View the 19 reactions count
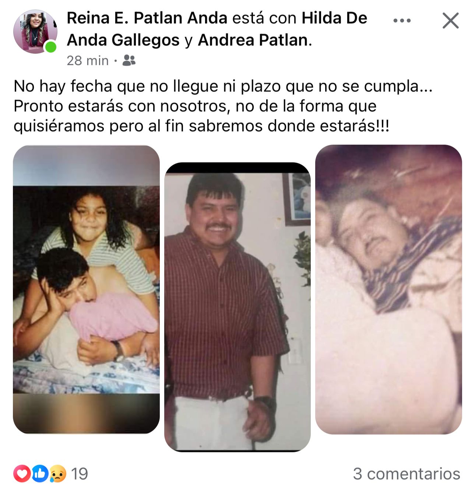 coord(79,474)
